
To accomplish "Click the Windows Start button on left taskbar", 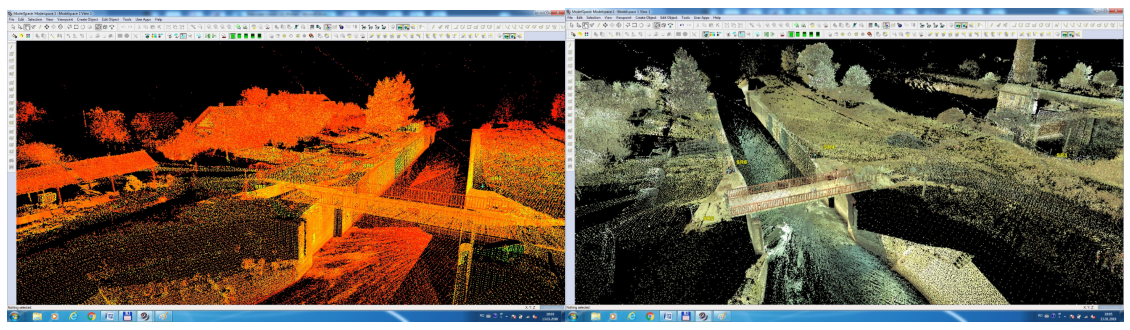I will tap(14, 316).
